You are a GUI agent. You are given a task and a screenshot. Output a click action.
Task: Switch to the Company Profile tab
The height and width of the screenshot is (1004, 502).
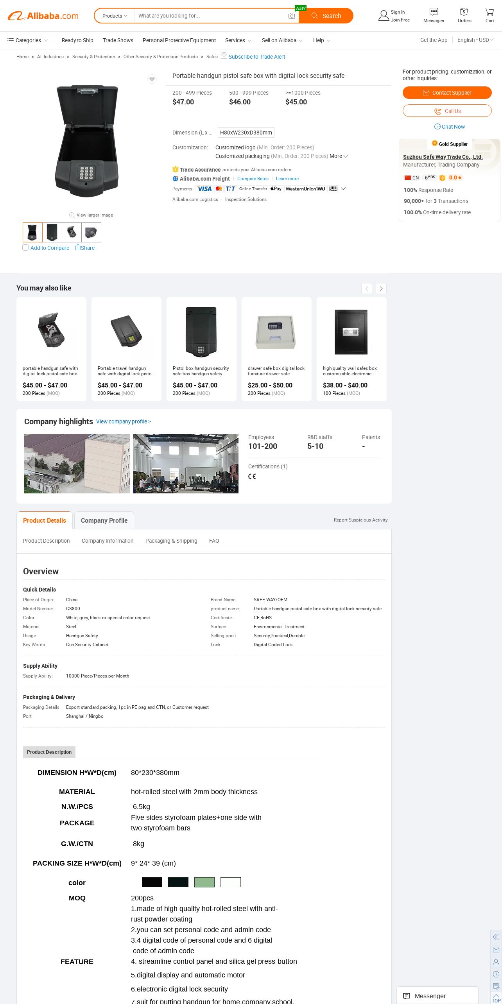coord(104,520)
